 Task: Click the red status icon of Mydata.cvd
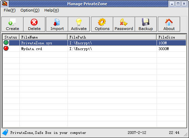click(6, 48)
